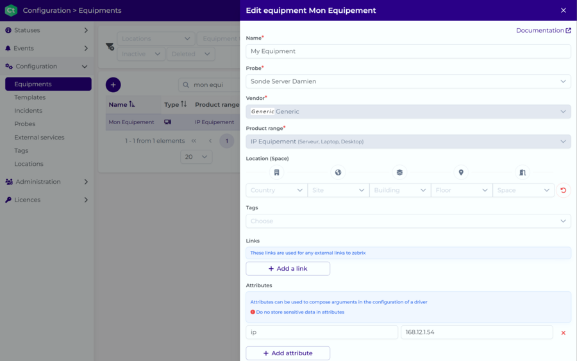
Task: Open the Product range dropdown
Action: coord(408,141)
